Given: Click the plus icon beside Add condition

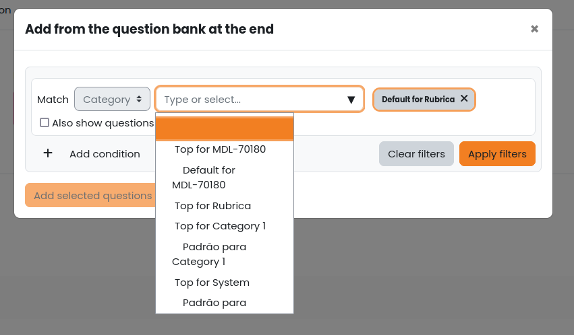Looking at the screenshot, I should (48, 153).
